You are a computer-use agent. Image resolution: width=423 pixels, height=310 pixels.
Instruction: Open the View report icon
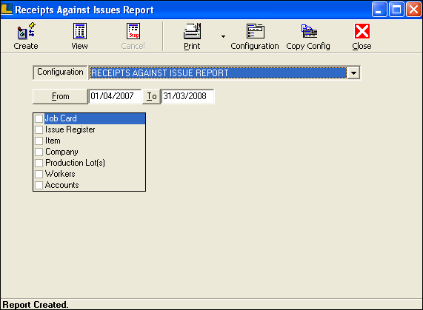(80, 31)
